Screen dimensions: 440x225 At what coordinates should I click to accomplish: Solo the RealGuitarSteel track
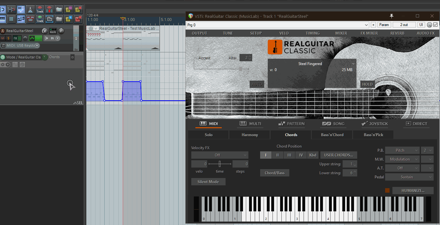tap(8, 38)
